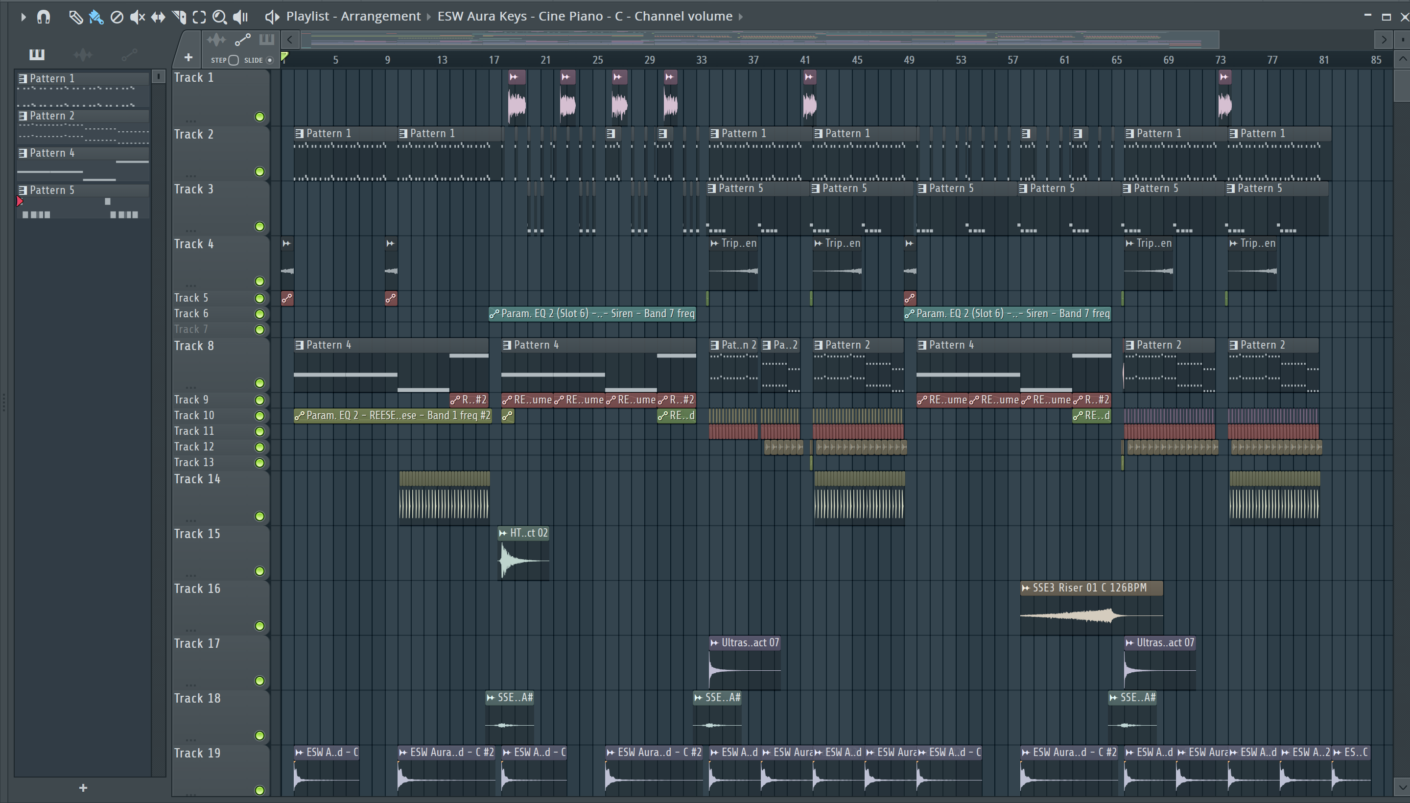Select the Delete tool
1410x803 pixels.
click(117, 17)
